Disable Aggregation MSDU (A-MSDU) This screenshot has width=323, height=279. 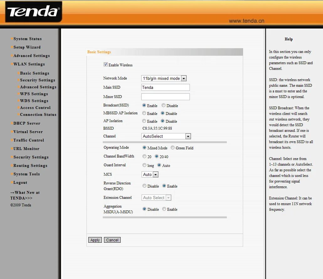point(144,209)
